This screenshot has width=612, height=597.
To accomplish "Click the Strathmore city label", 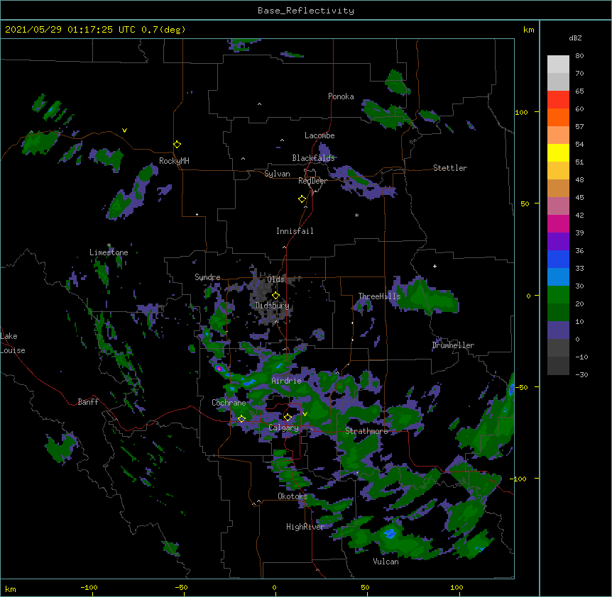I will [366, 431].
